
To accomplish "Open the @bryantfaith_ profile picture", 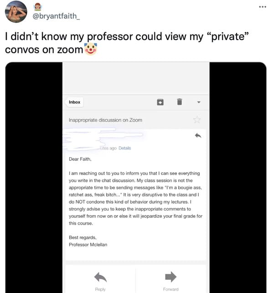I will click(16, 11).
